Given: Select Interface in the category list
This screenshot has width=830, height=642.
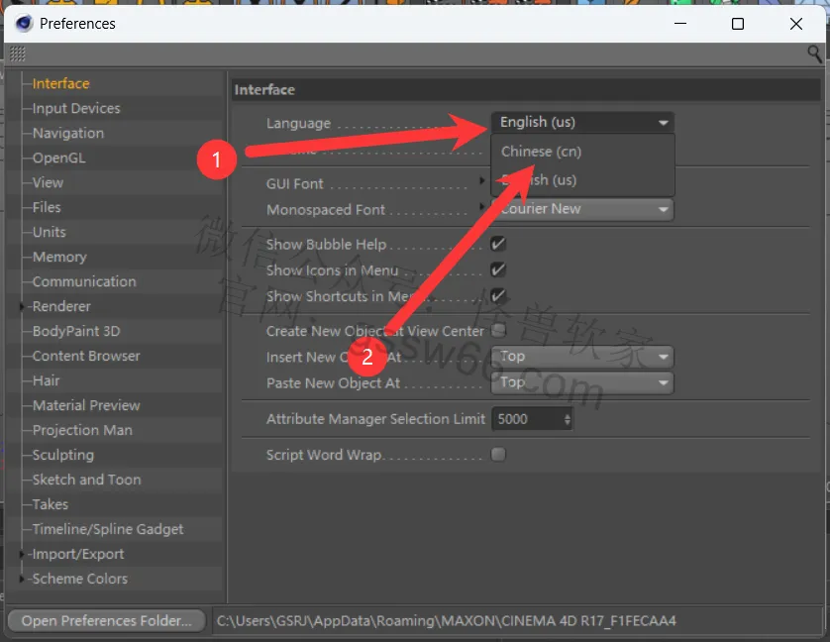Looking at the screenshot, I should [60, 83].
